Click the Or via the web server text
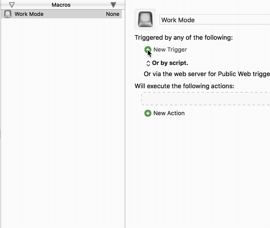 pyautogui.click(x=207, y=74)
